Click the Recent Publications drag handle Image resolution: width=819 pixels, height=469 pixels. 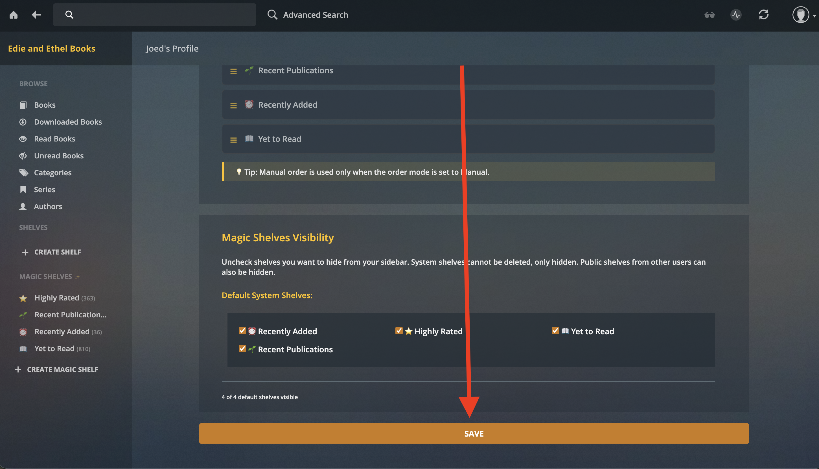(233, 71)
